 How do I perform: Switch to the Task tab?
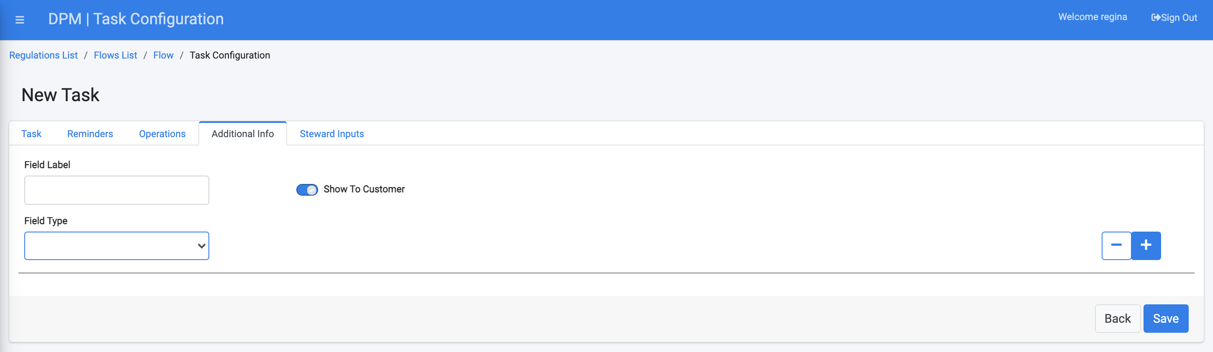click(31, 134)
